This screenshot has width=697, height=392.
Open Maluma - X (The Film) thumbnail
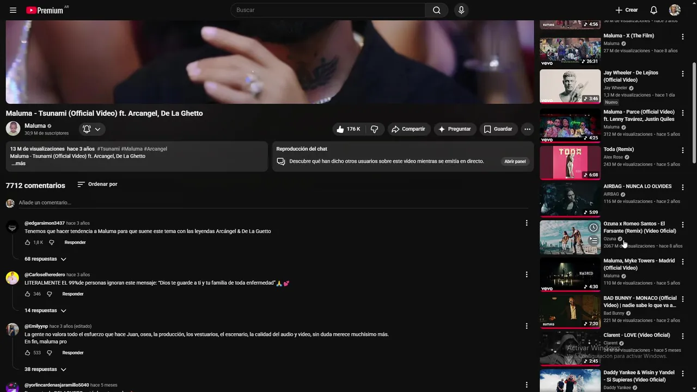coord(570,49)
